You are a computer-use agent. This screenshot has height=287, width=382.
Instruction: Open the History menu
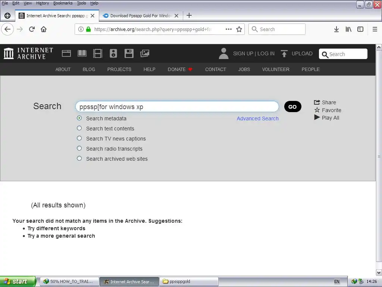[43, 3]
